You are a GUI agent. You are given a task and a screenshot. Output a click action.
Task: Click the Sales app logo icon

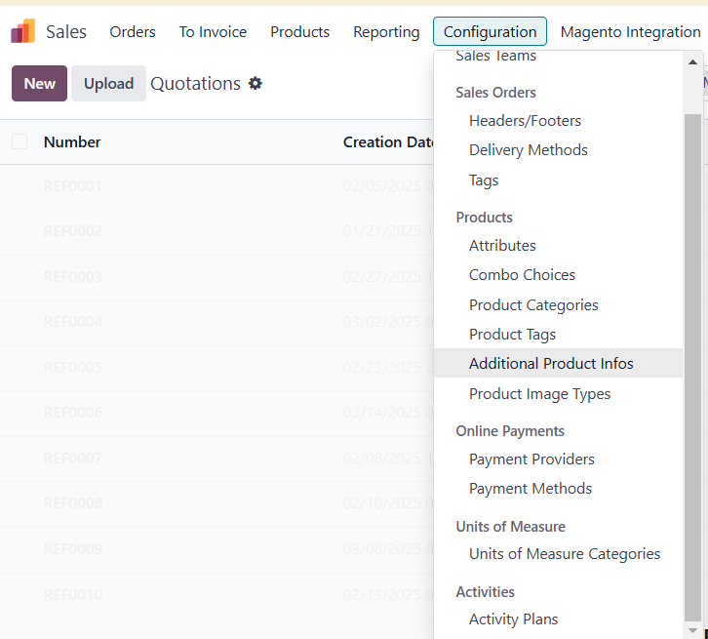pos(22,32)
